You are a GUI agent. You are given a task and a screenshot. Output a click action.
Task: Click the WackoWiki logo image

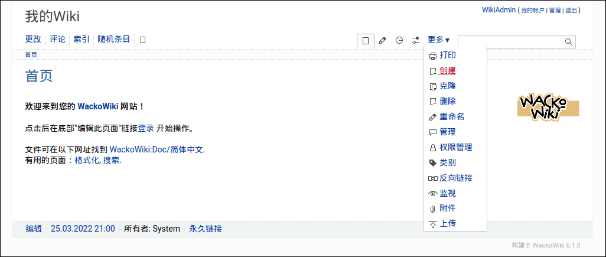548,107
